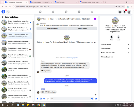
Task: Show hidden system tray icons chevron
Action: coord(113,105)
